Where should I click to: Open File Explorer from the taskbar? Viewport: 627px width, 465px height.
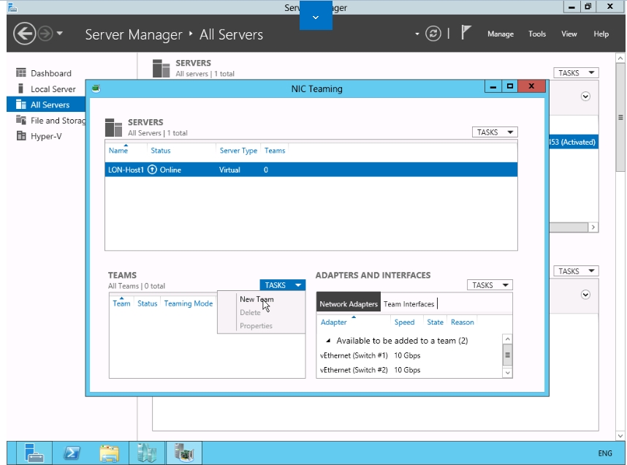pyautogui.click(x=110, y=453)
